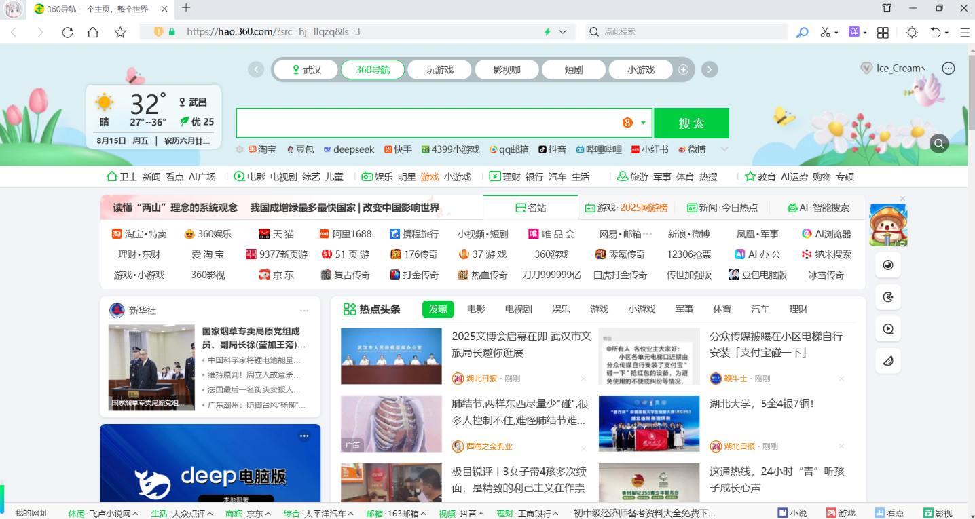Expand the hot-sites chevron after 微博
Image resolution: width=975 pixels, height=519 pixels.
[724, 149]
